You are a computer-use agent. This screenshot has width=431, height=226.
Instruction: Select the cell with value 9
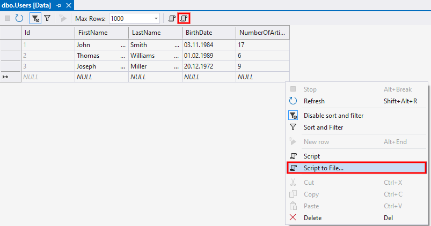pyautogui.click(x=262, y=66)
